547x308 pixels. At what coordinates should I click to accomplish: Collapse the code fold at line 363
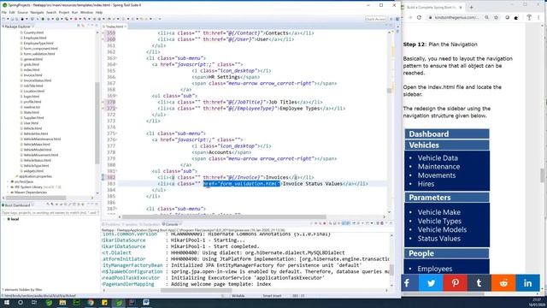(x=116, y=58)
